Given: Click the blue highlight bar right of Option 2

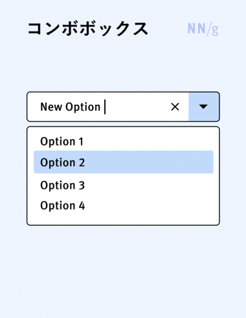Looking at the screenshot, I should pos(149,162).
